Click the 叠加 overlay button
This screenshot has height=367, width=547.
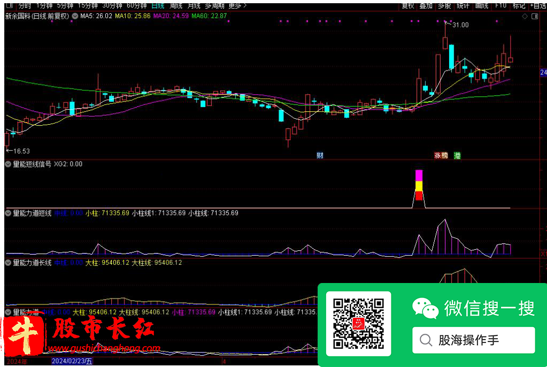click(426, 5)
